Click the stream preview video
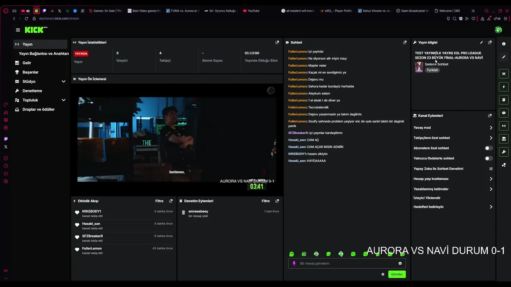 coord(176,139)
